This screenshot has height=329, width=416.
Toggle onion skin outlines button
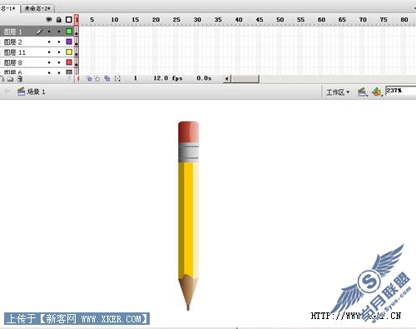pos(97,79)
